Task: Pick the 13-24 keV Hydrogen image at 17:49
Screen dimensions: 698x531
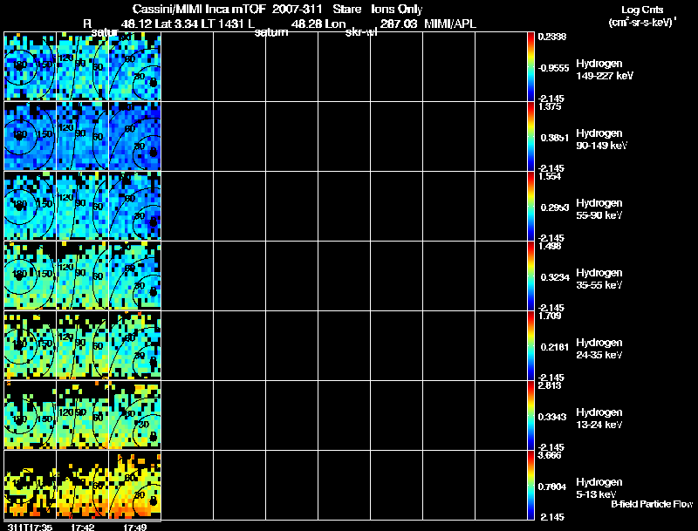Action: pyautogui.click(x=134, y=415)
